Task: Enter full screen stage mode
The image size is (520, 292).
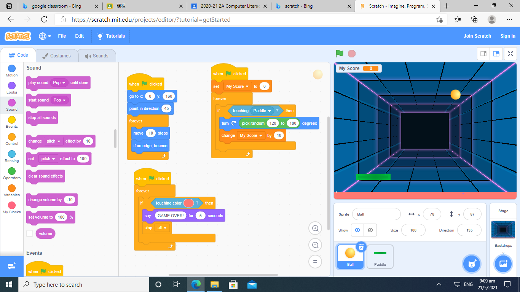Action: pyautogui.click(x=510, y=54)
